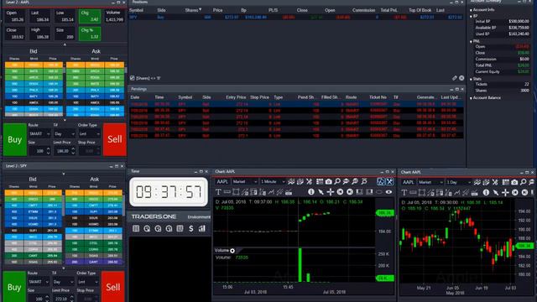Open the 1 Day timeframe dropdown in right chart

pyautogui.click(x=459, y=183)
